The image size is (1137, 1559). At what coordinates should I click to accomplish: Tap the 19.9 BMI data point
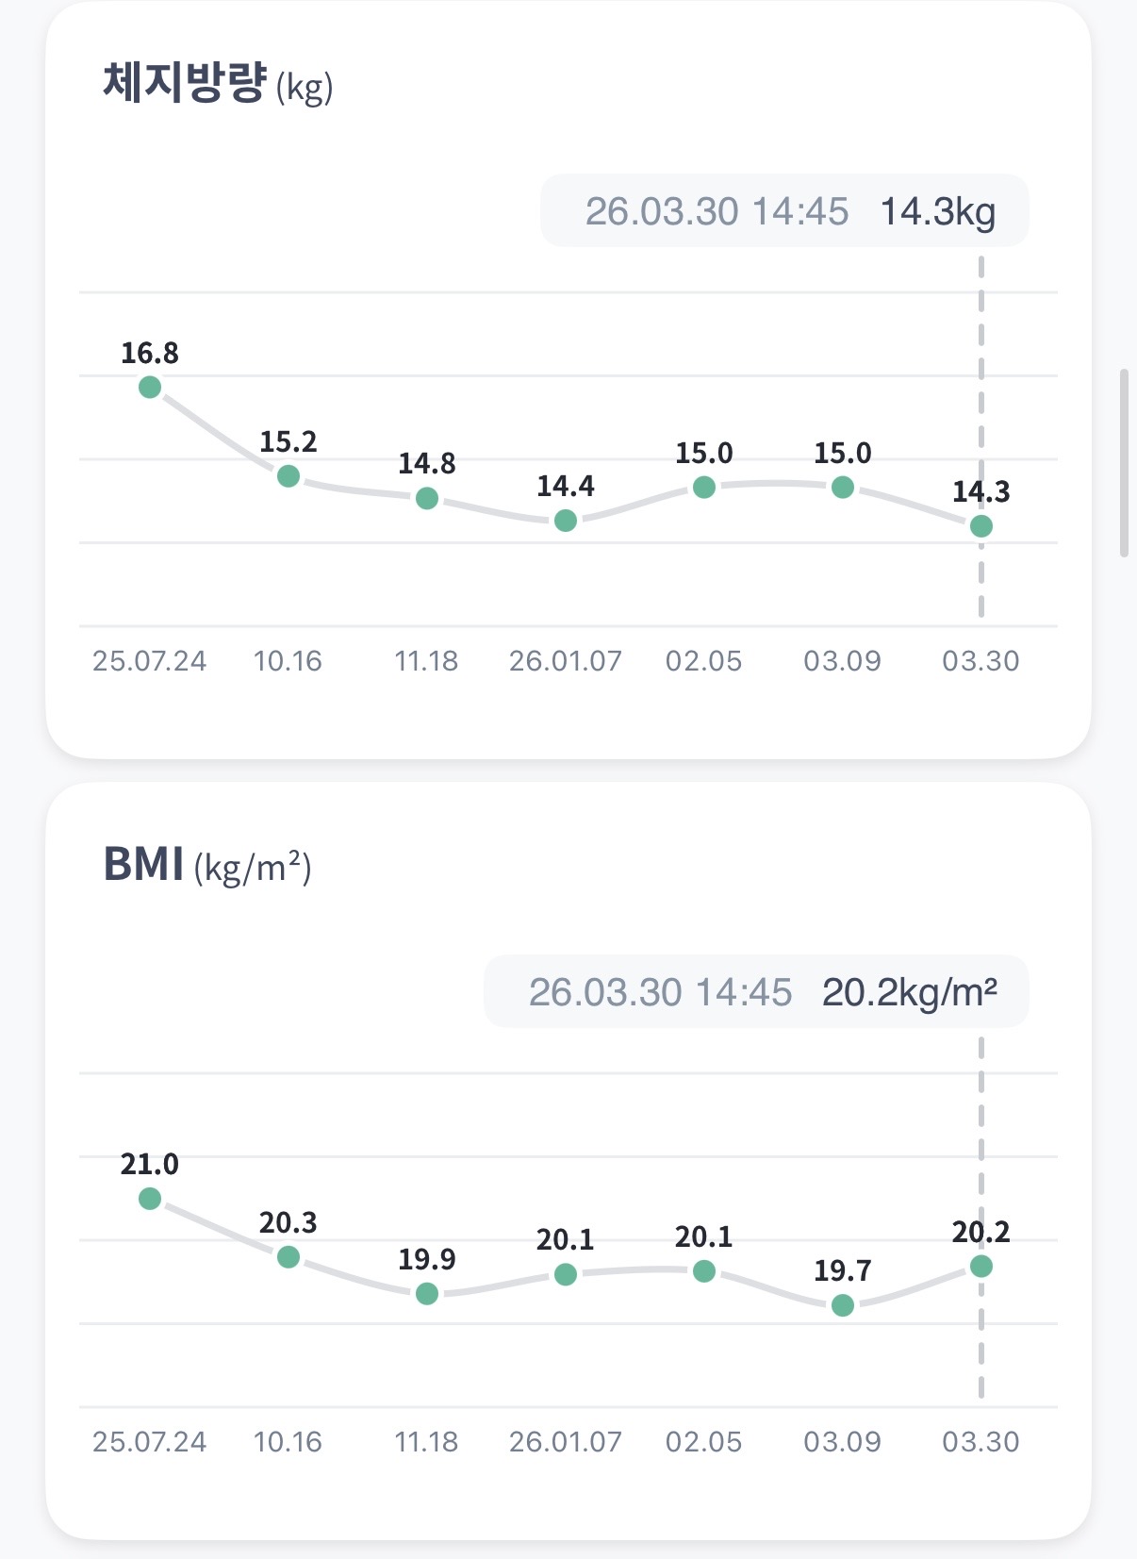(x=427, y=1294)
